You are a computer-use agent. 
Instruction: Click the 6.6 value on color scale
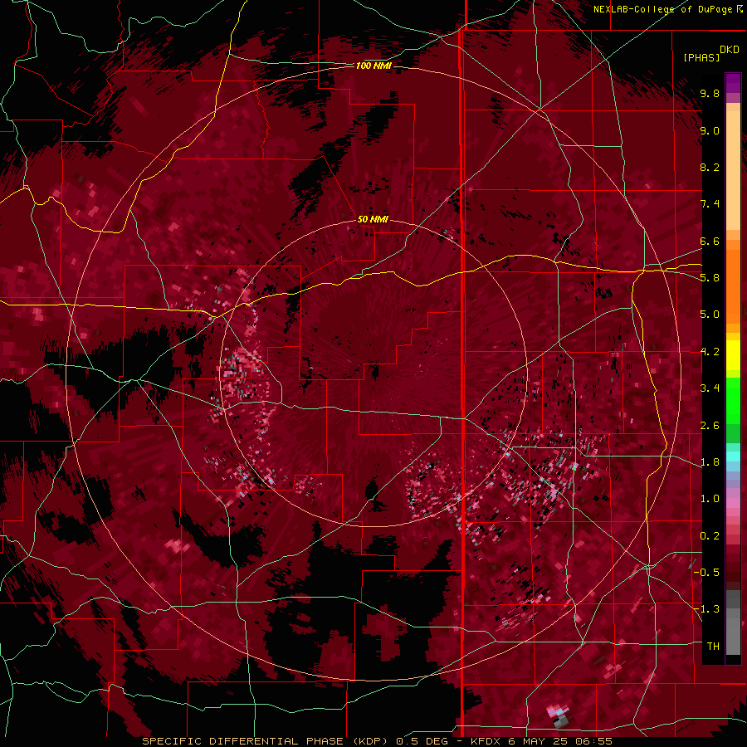tap(710, 242)
